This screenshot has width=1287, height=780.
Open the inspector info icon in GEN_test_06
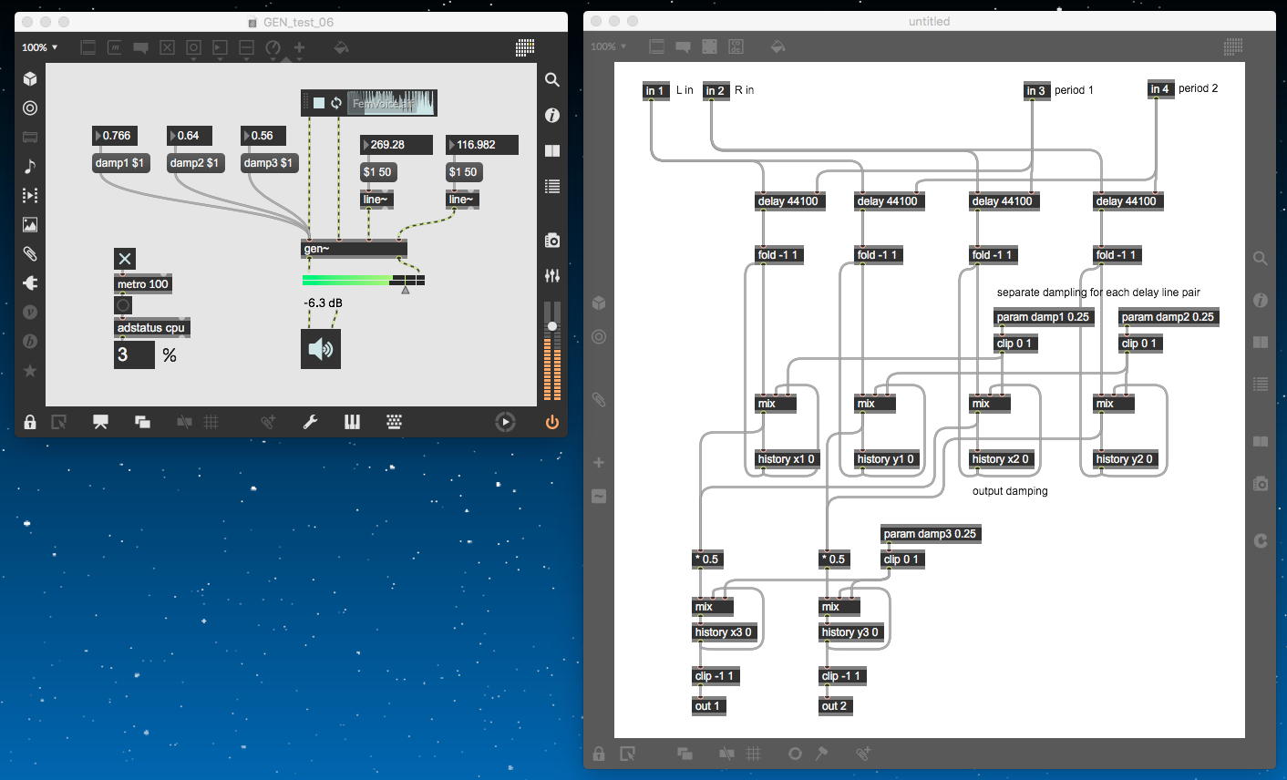click(x=552, y=115)
